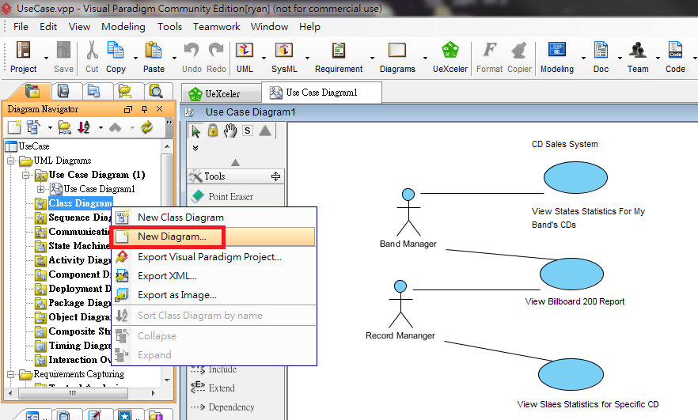Toggle the lock icon in diagram palette
The height and width of the screenshot is (420, 698).
[213, 131]
